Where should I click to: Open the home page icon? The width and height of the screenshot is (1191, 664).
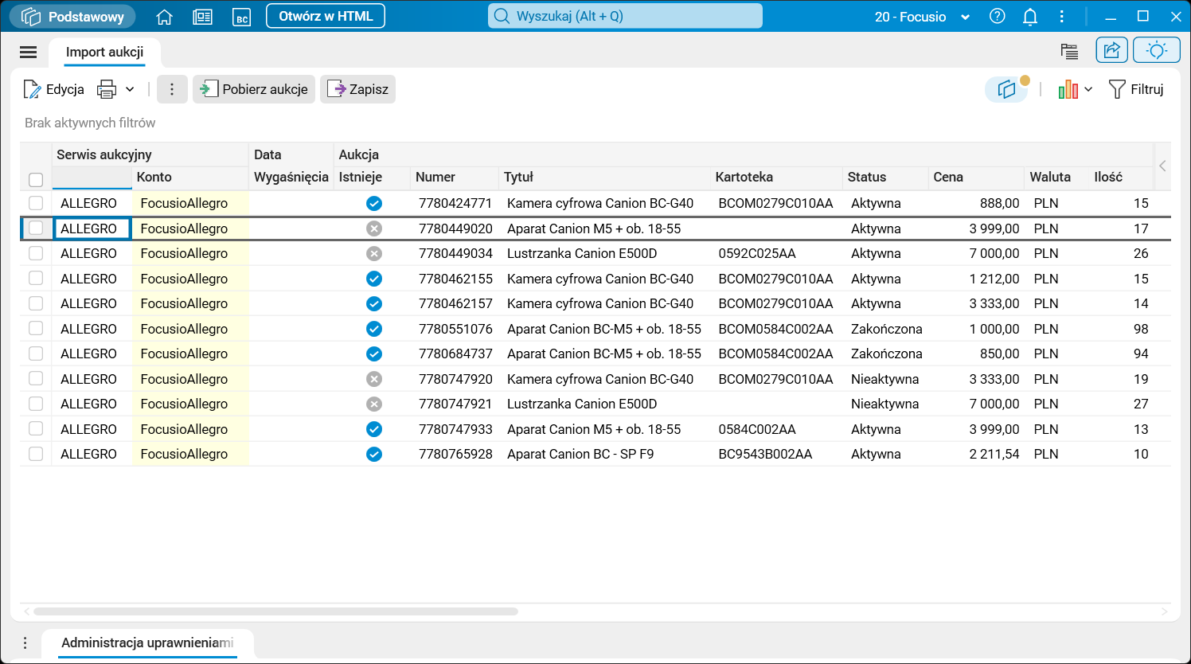point(165,17)
